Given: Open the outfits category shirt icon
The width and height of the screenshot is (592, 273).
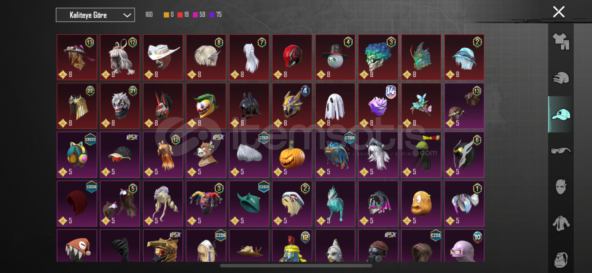Looking at the screenshot, I should [561, 41].
